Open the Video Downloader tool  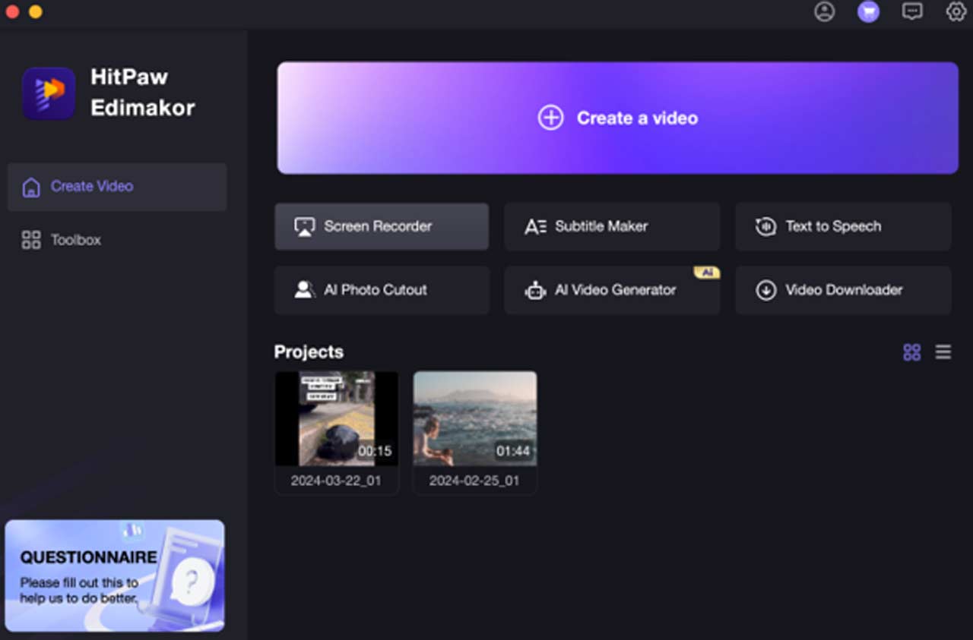[843, 290]
